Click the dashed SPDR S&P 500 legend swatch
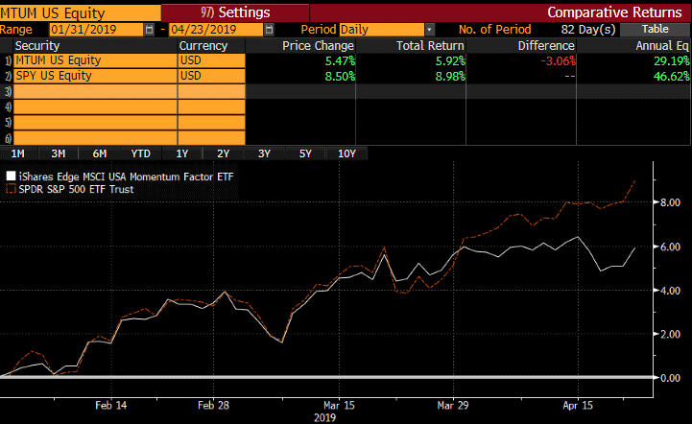Image resolution: width=692 pixels, height=424 pixels. click(11, 189)
